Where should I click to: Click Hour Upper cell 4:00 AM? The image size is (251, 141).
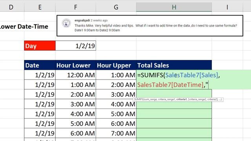click(x=116, y=104)
